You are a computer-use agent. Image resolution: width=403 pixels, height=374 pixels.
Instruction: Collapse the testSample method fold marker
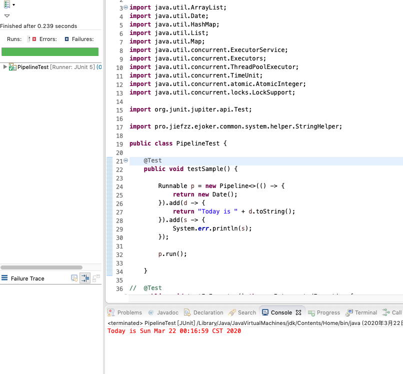[x=125, y=160]
